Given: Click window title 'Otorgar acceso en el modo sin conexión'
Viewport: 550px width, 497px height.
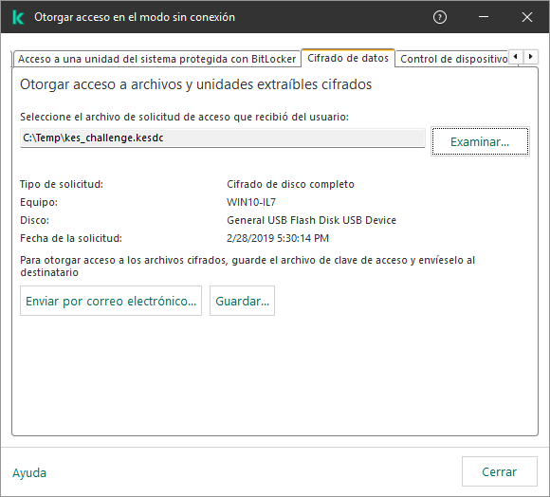Looking at the screenshot, I should click(x=135, y=17).
